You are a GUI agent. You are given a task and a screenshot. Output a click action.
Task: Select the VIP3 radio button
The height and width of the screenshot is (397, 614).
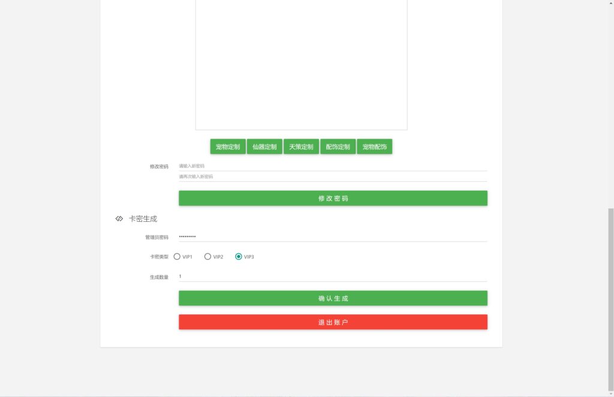tap(239, 256)
